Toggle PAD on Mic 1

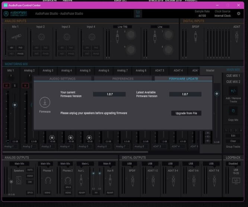tap(20, 48)
